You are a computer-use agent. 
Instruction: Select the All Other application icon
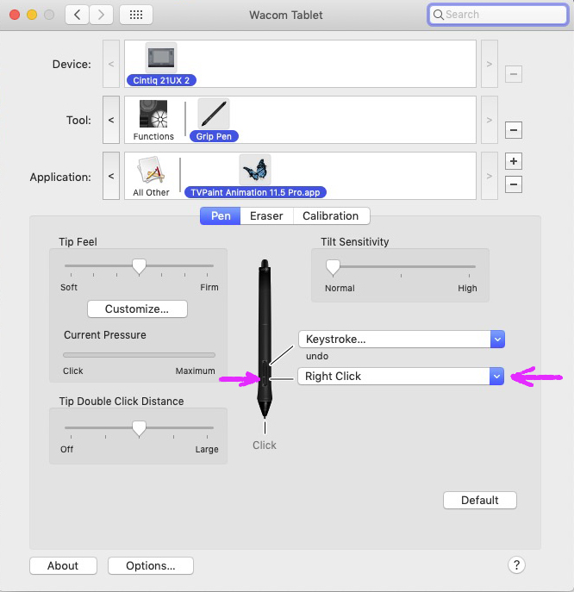coord(151,171)
